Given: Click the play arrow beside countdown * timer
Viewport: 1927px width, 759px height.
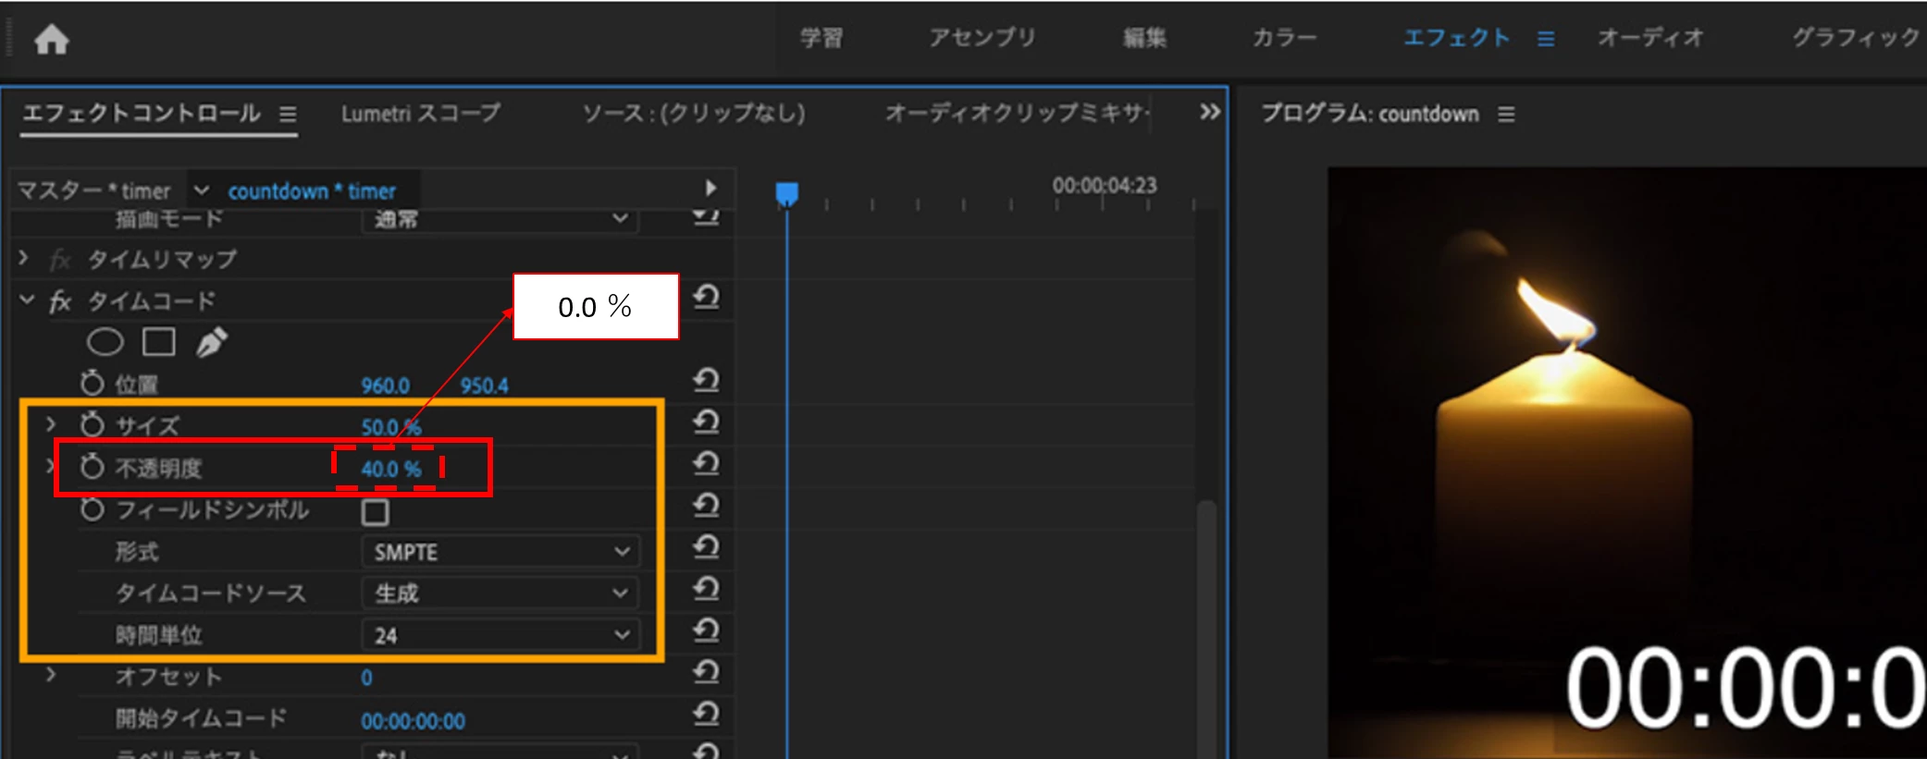Looking at the screenshot, I should coord(710,188).
